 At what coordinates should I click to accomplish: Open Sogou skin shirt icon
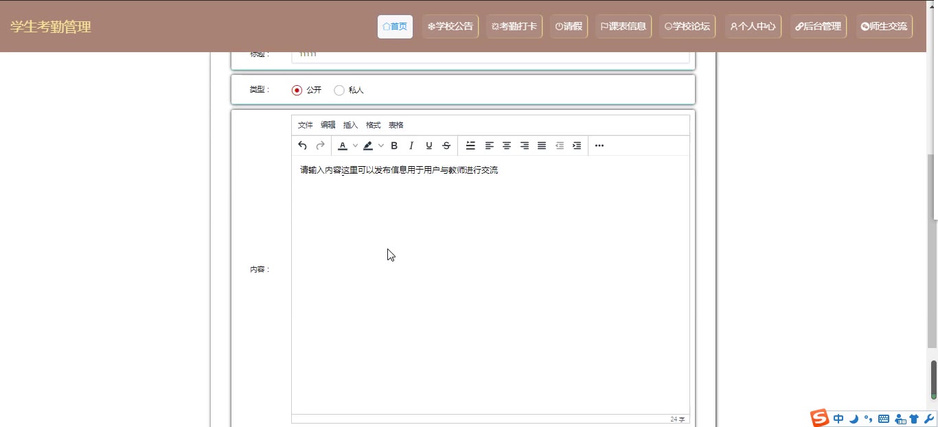914,419
